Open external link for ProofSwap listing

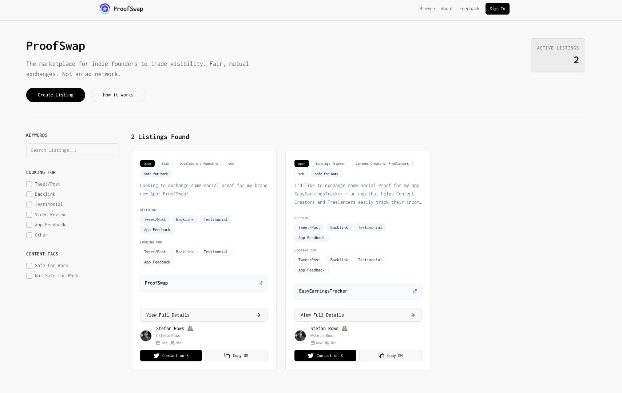click(261, 283)
